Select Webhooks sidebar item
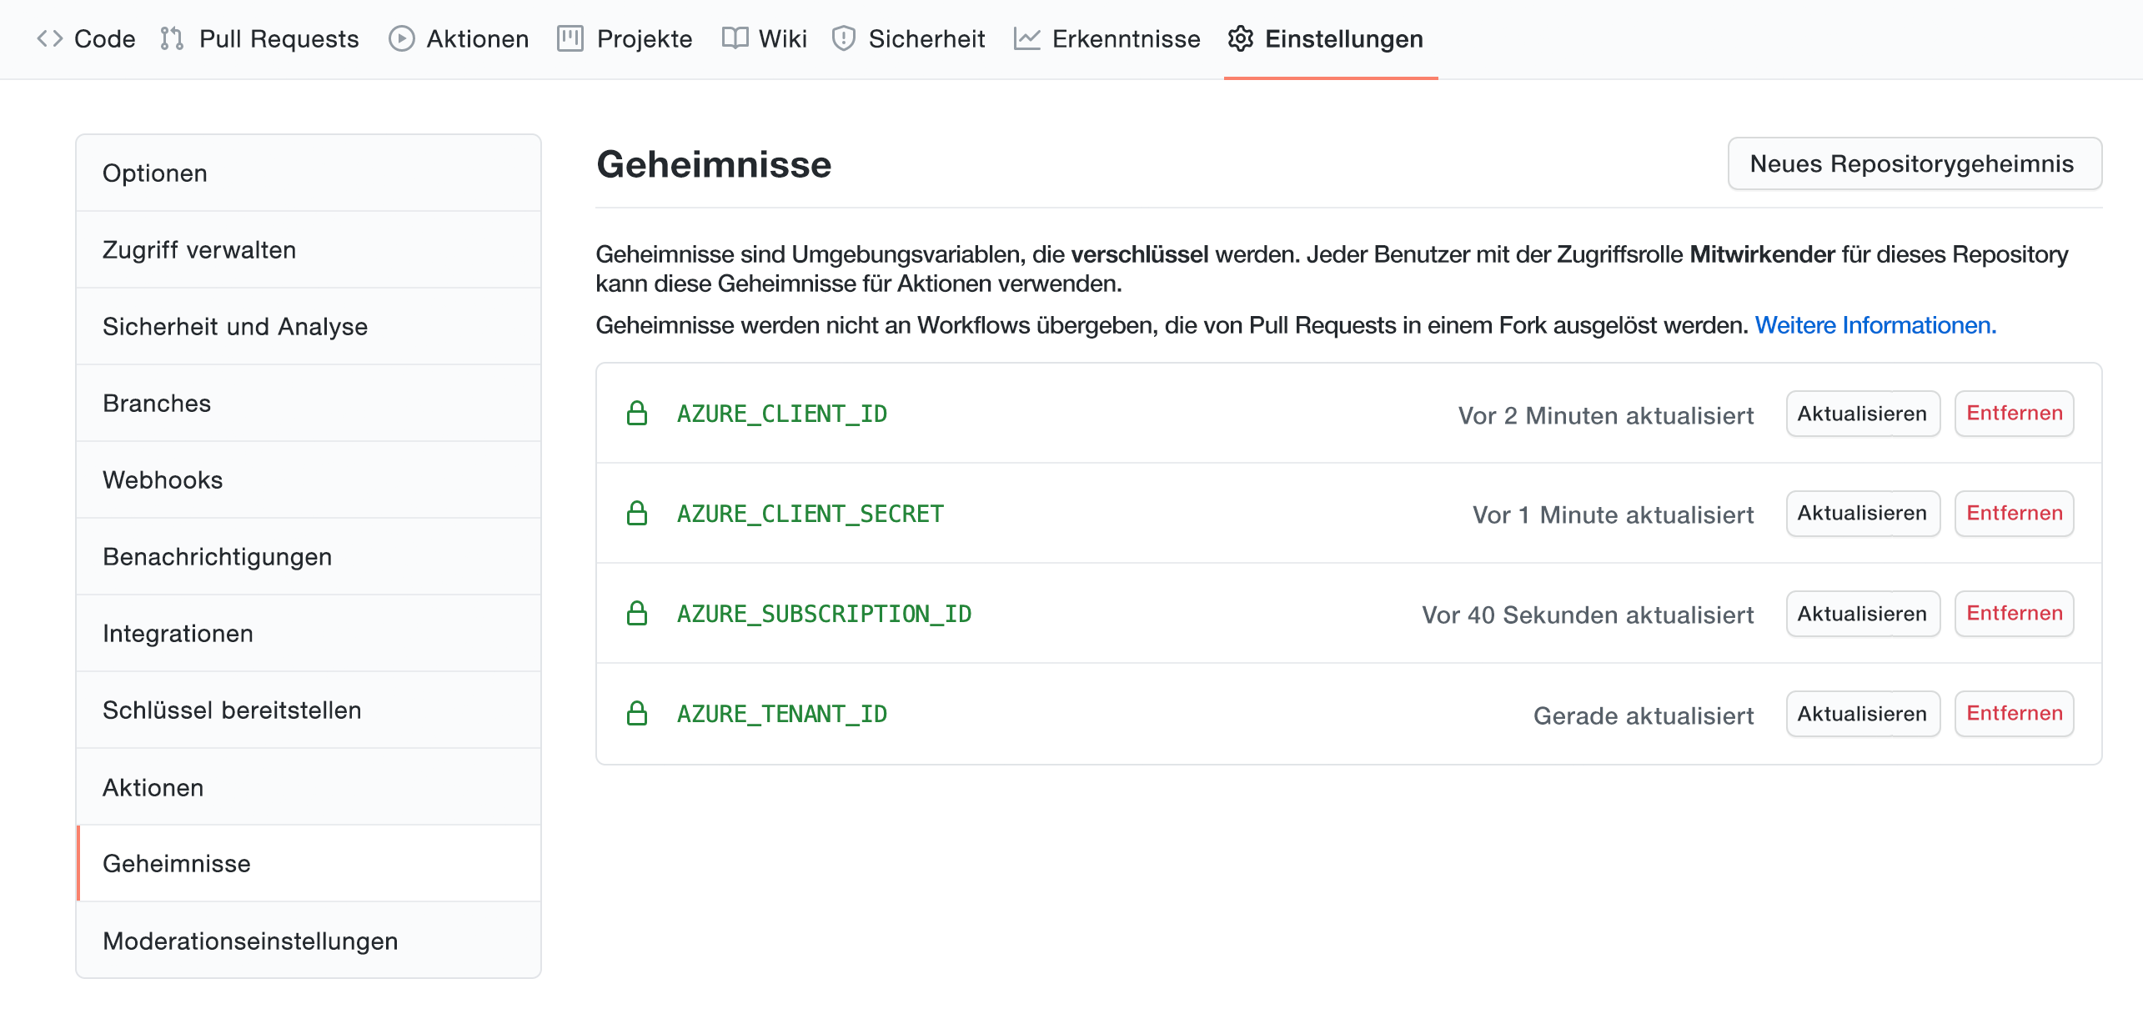2143x1029 pixels. (x=163, y=479)
